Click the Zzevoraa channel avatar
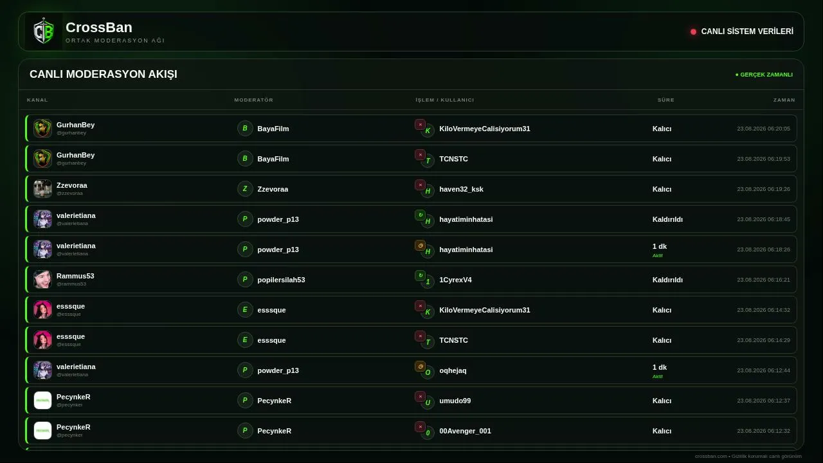823x463 pixels. (42, 189)
